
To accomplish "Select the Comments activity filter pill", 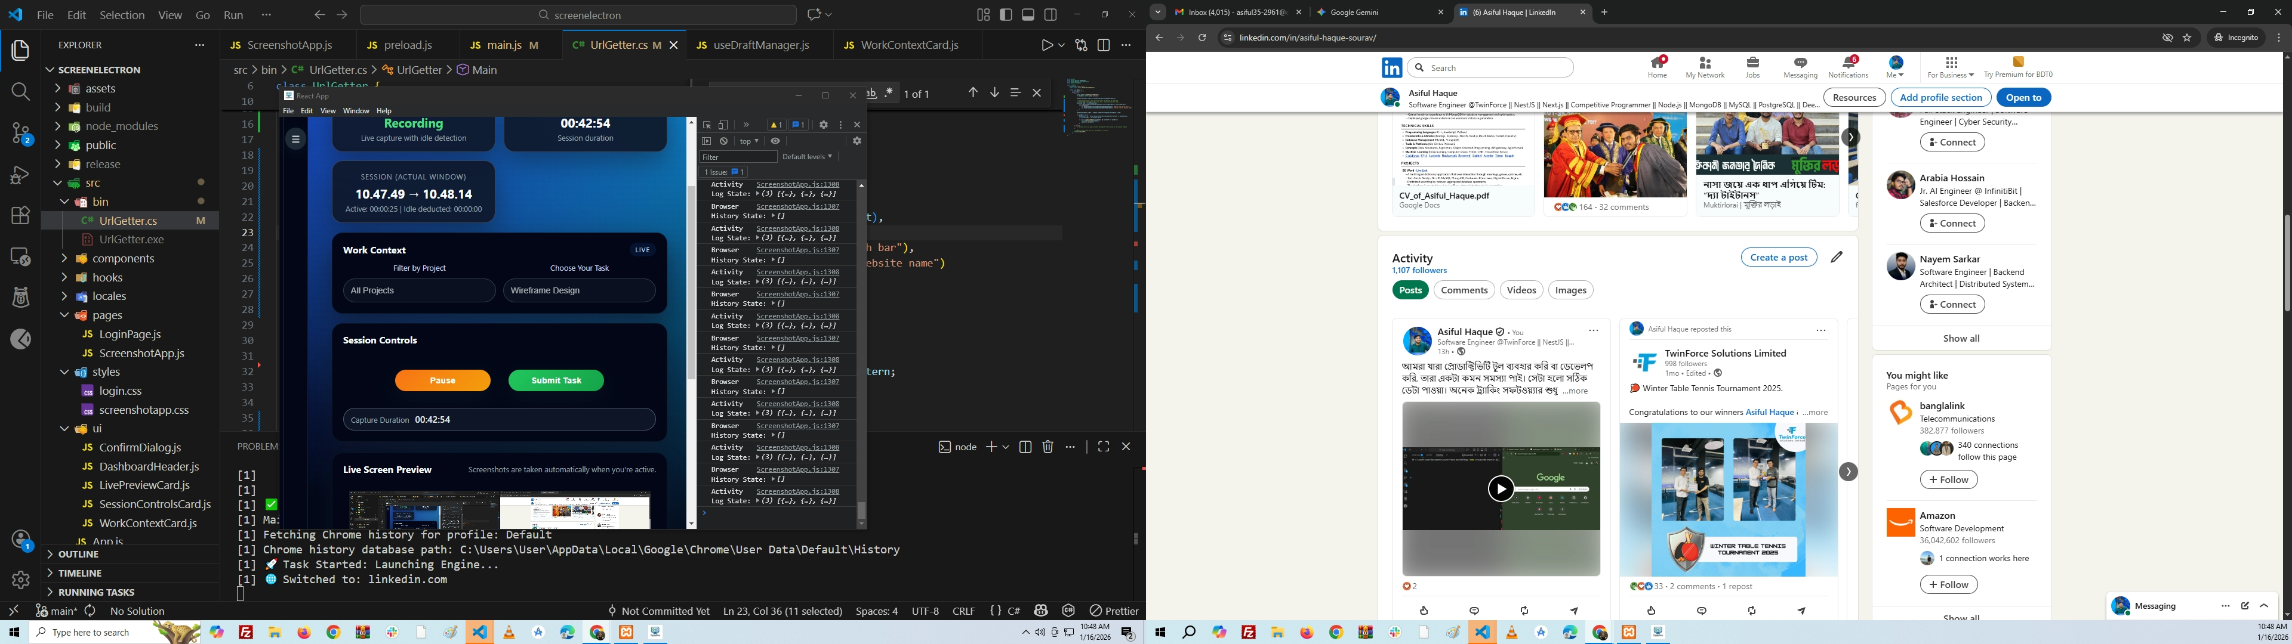I will click(1464, 290).
